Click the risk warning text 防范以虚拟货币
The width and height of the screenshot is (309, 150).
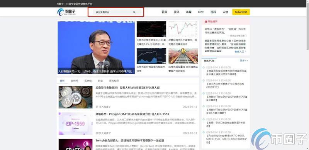point(225,31)
